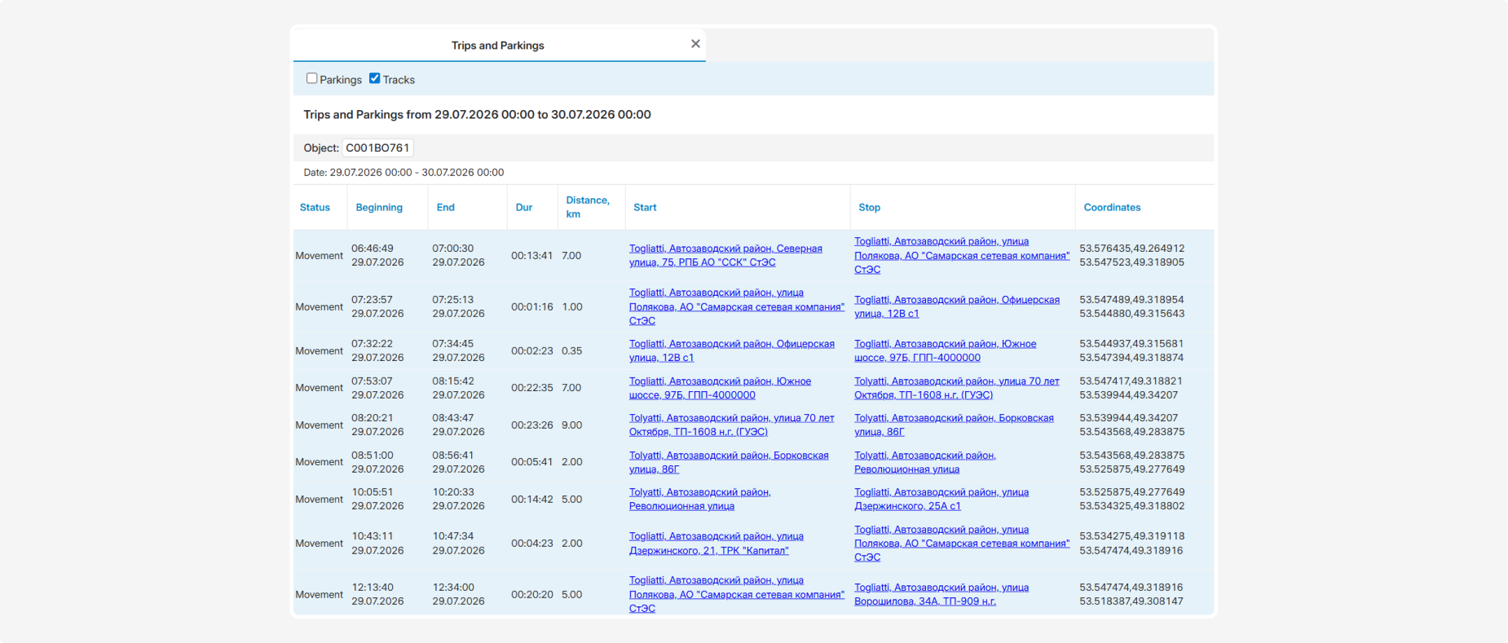Open start link of the 12:13:40 trip
Viewport: 1508px width, 643px height.
click(x=737, y=594)
